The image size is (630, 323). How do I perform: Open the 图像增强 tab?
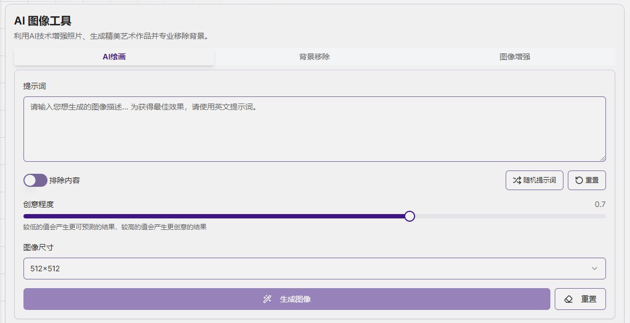point(514,57)
